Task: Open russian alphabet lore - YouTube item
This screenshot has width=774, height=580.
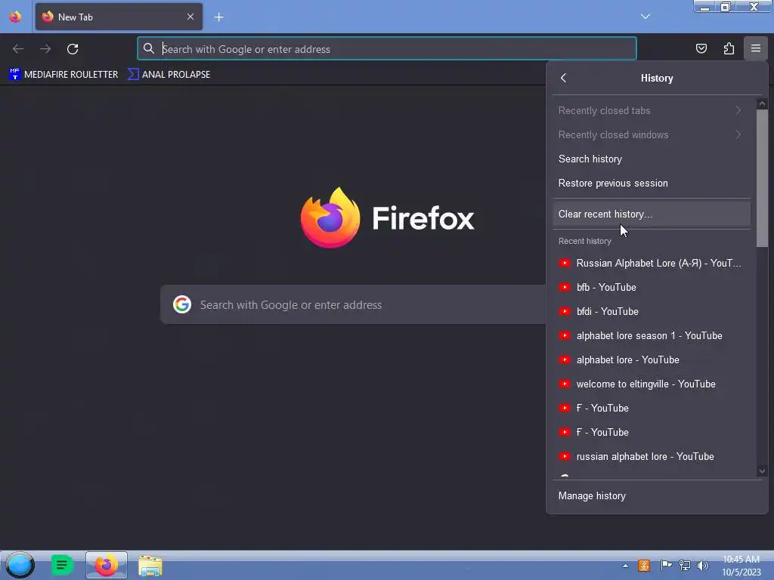Action: [651, 456]
